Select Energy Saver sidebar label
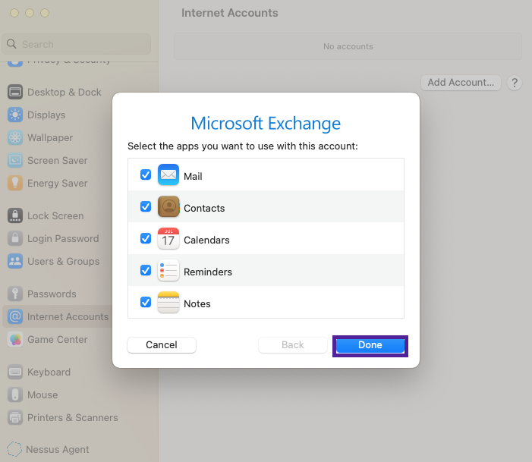Screen dimensions: 532x462 click(58, 183)
